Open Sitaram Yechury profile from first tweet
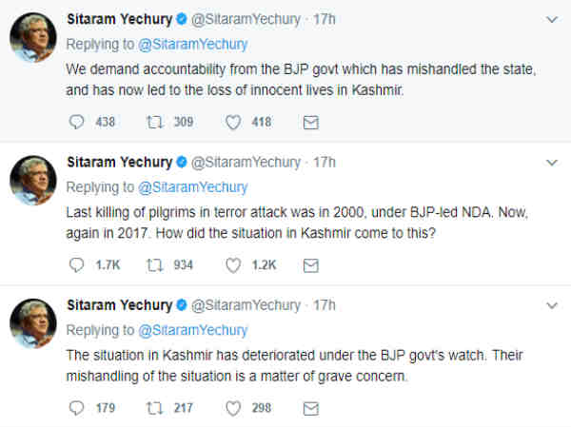571x428 pixels. (118, 19)
